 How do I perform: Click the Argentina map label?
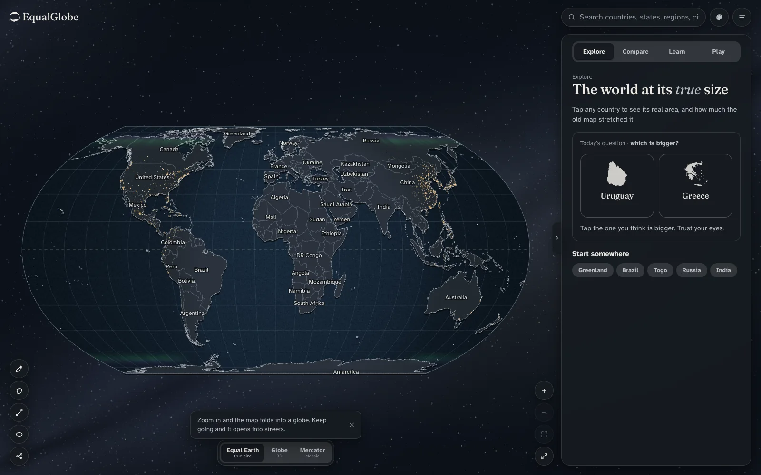tap(192, 313)
